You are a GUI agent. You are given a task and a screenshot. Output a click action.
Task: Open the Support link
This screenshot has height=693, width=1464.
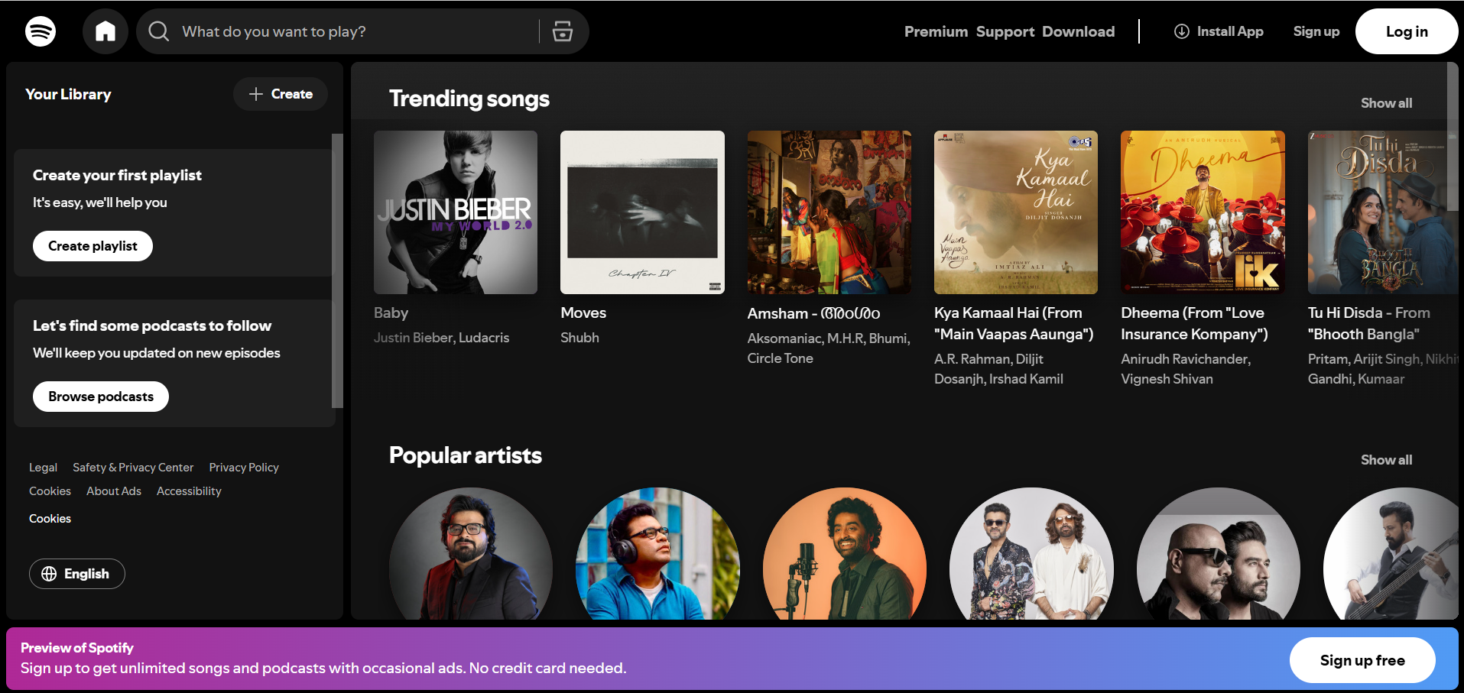point(1005,31)
